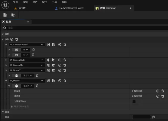The width and height of the screenshot is (168, 121).
Task: Collapse the IA_MouseY mapping row
Action: pyautogui.click(x=6, y=81)
